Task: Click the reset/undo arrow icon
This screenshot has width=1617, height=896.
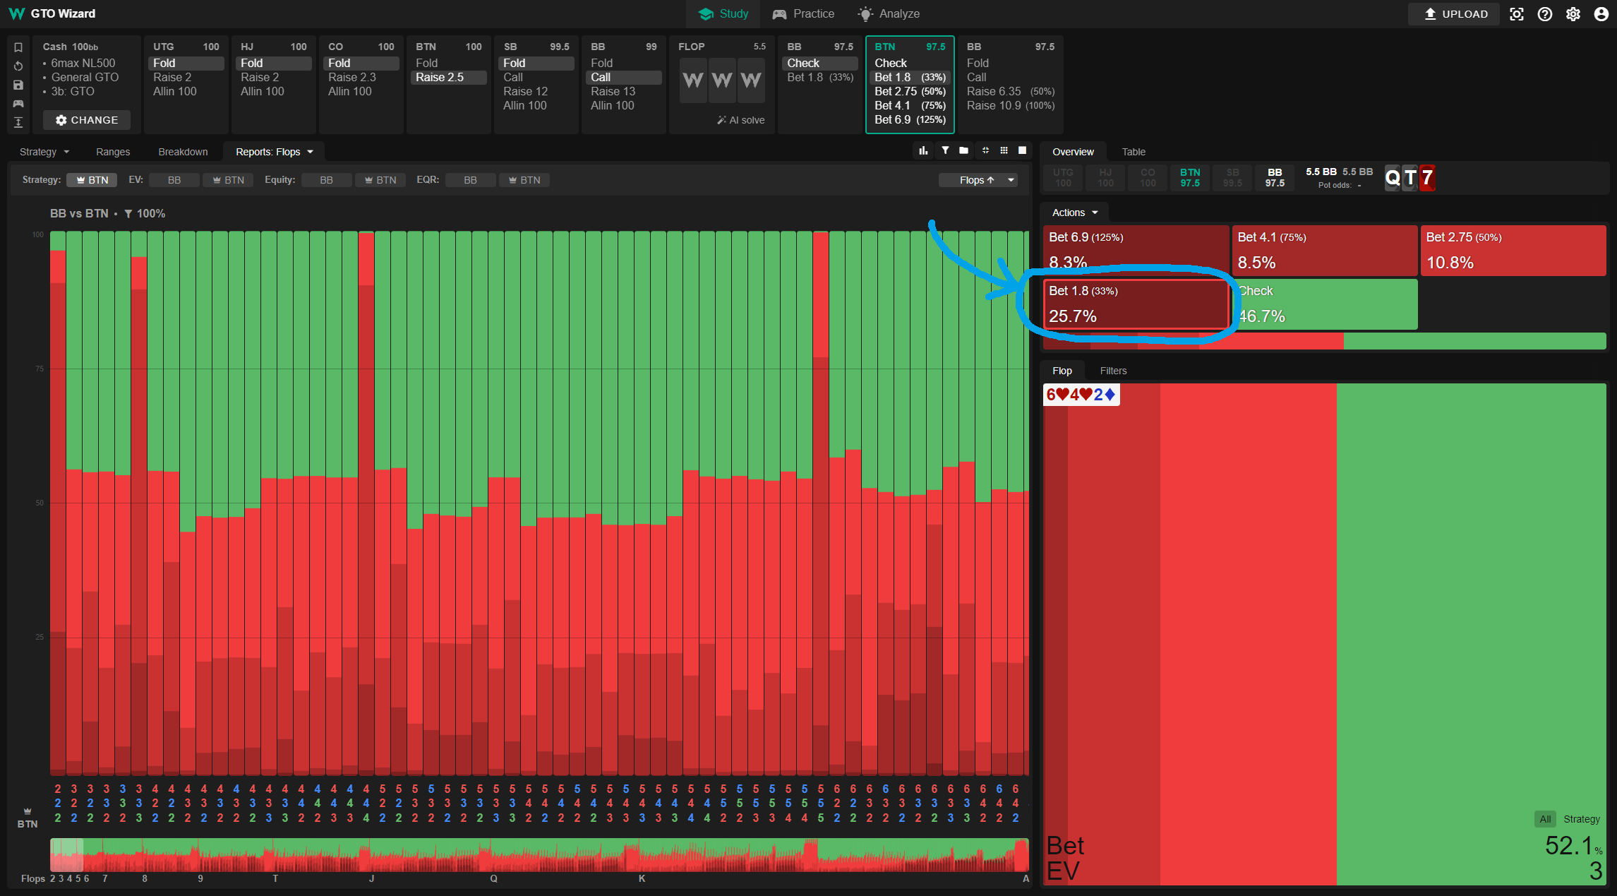Action: (x=18, y=66)
